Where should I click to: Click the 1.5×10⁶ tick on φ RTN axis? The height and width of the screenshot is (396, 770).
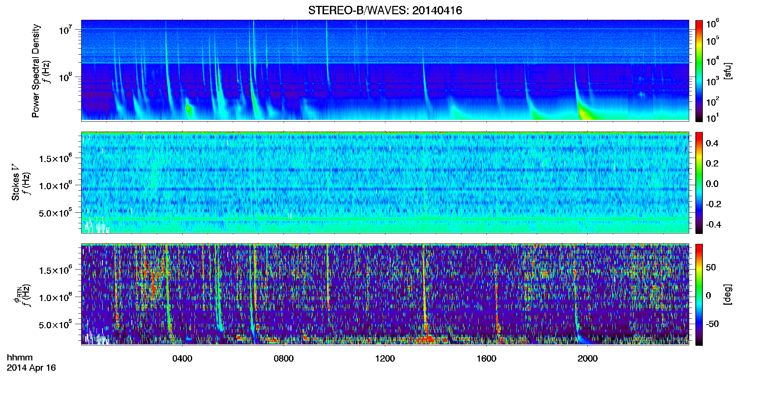click(x=55, y=270)
